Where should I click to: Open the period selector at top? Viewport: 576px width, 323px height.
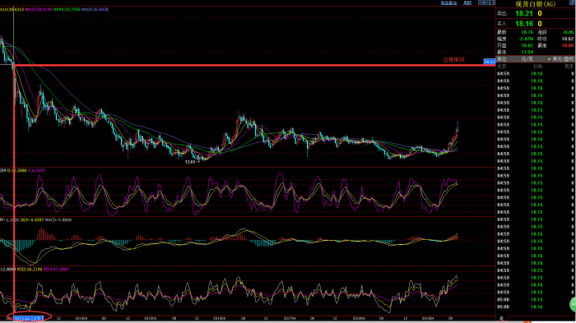(x=467, y=3)
